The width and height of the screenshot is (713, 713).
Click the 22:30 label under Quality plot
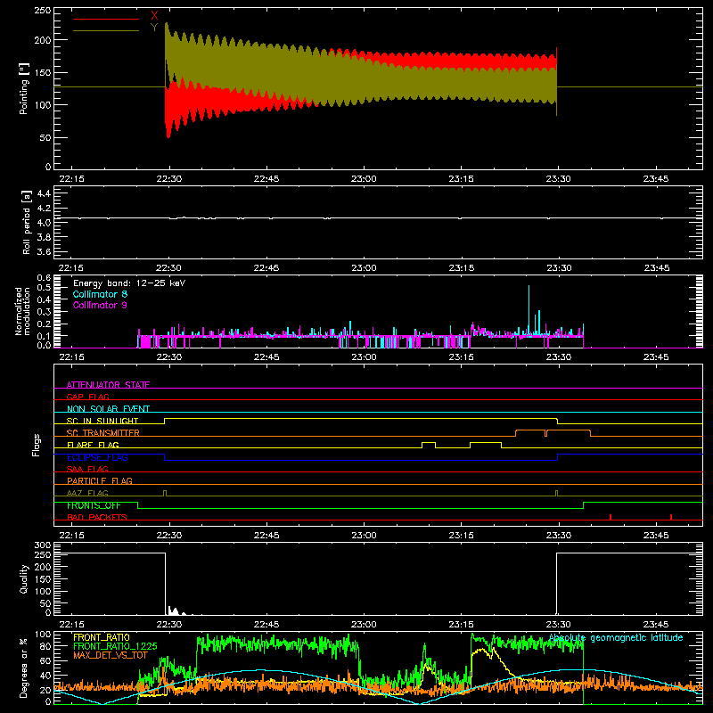[169, 625]
